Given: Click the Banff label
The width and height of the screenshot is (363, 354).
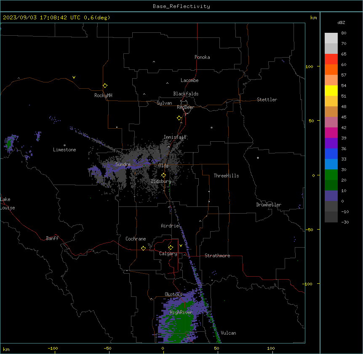Looking at the screenshot, I should pos(52,238).
